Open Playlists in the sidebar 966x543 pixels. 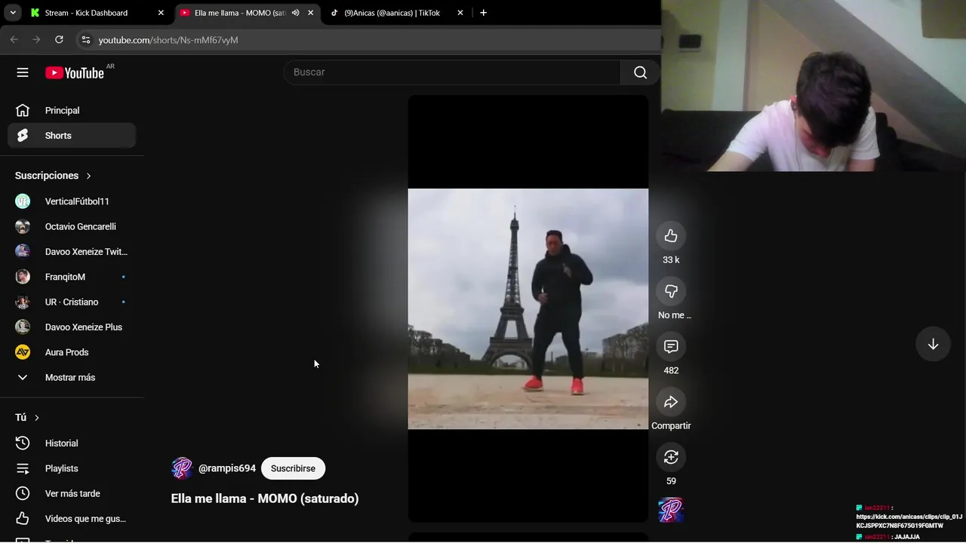[x=72, y=468]
